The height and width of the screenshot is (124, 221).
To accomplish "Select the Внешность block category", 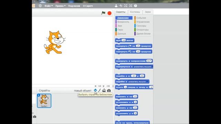I will (x=123, y=22).
